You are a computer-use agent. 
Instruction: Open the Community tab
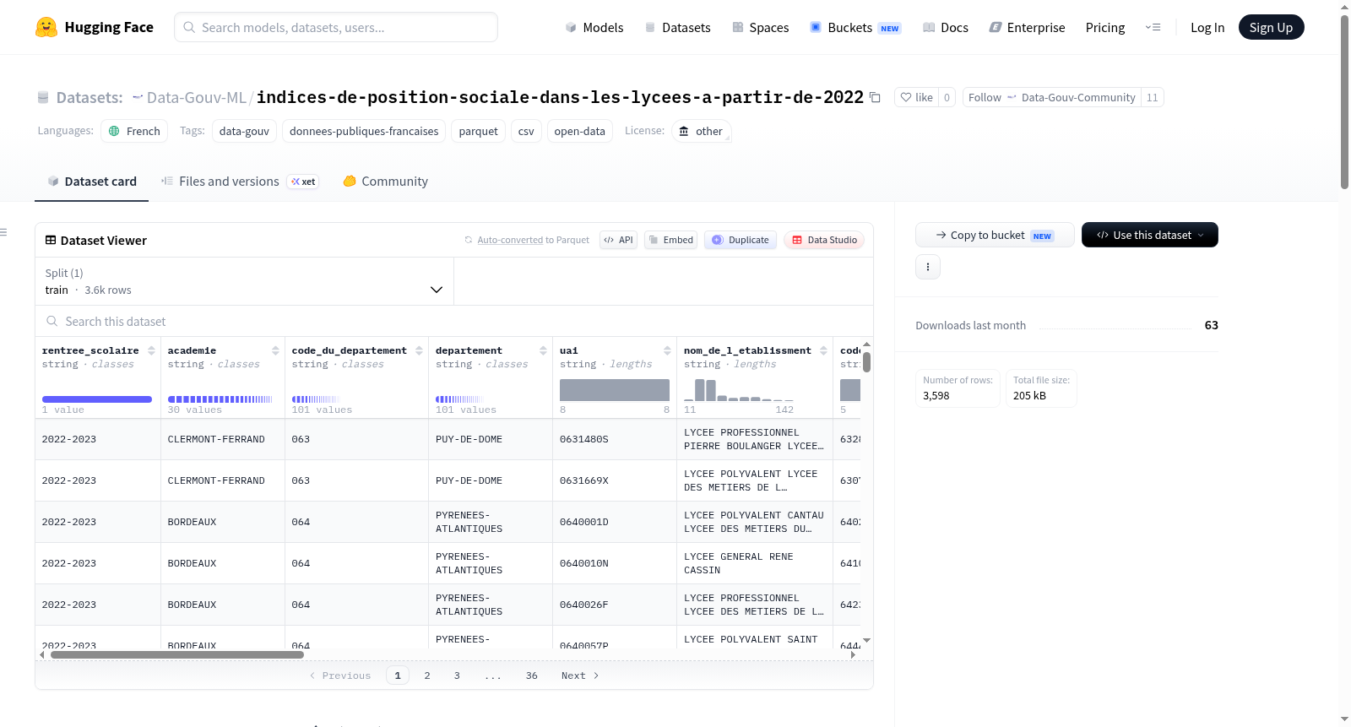click(386, 182)
